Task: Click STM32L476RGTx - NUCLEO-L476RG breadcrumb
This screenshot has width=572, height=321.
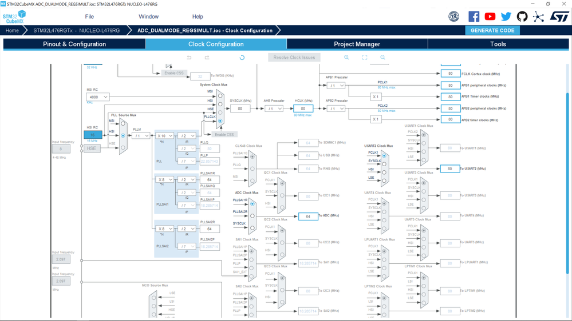Action: point(77,31)
